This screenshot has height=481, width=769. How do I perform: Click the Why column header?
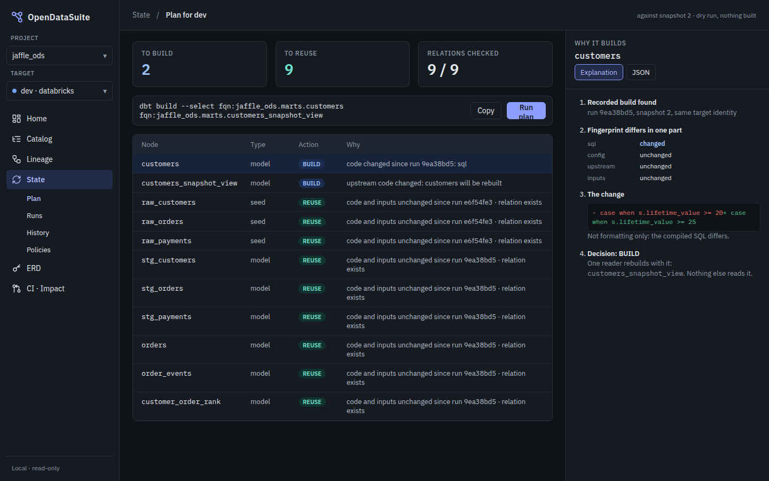point(353,145)
